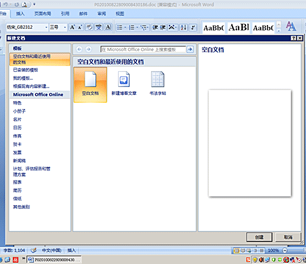This screenshot has width=306, height=264.
Task: Select the 简历 category under Office Online
Action: click(x=17, y=190)
